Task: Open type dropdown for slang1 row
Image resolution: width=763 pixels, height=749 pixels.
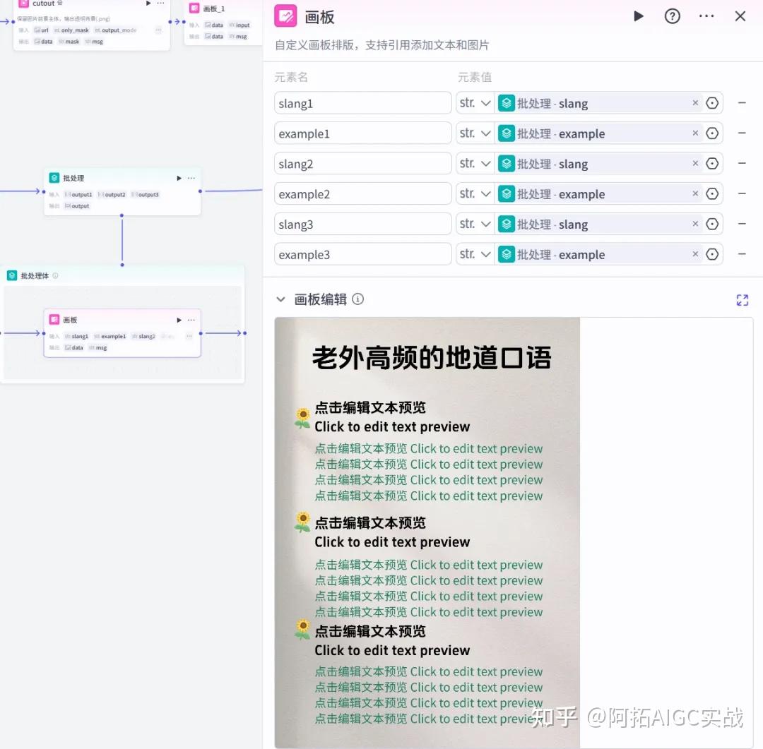Action: coord(475,103)
